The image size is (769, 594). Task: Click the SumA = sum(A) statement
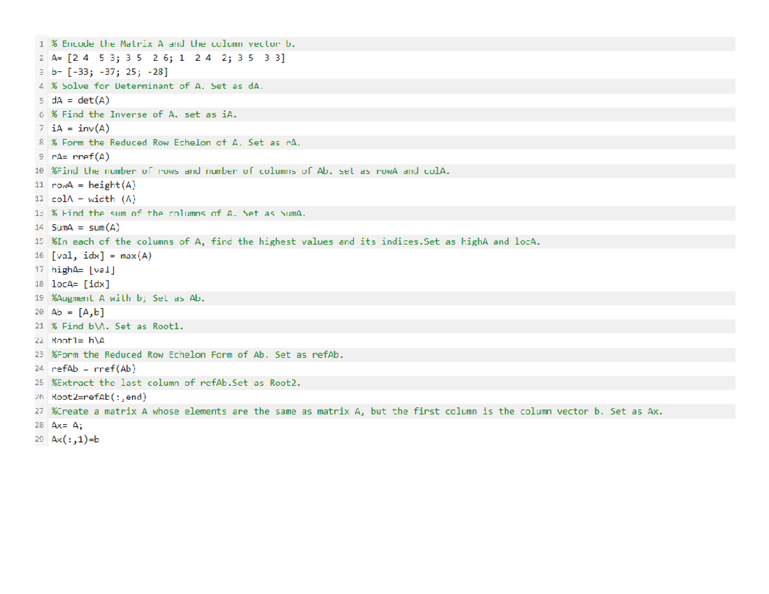(85, 227)
